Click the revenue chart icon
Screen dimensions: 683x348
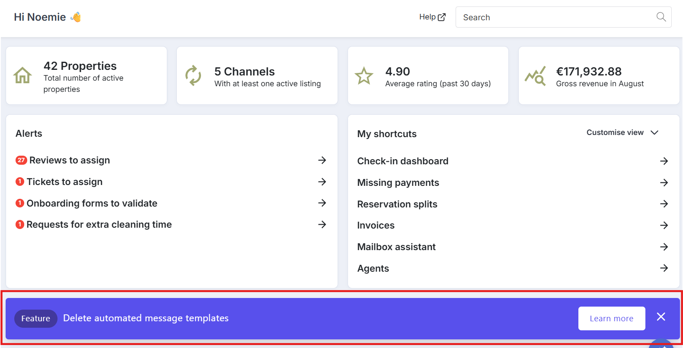click(535, 76)
